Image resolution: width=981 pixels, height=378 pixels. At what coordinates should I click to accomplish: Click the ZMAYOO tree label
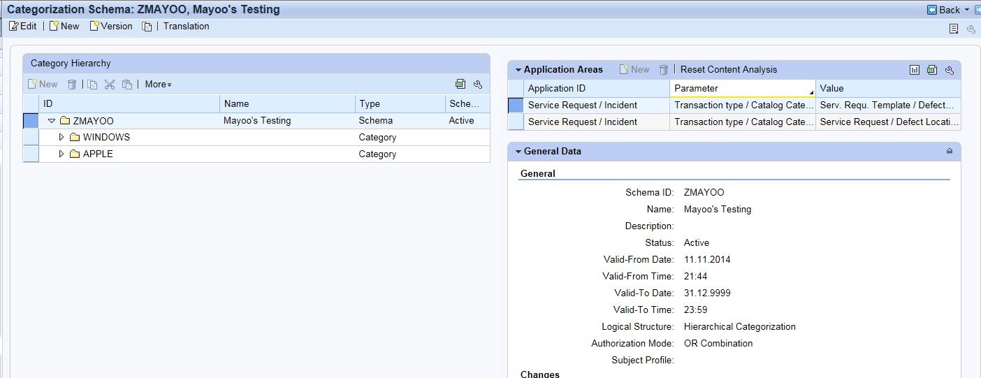(93, 121)
